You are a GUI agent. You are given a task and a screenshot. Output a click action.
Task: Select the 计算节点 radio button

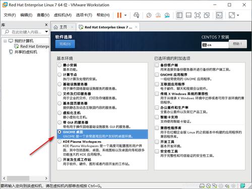tap(59, 75)
